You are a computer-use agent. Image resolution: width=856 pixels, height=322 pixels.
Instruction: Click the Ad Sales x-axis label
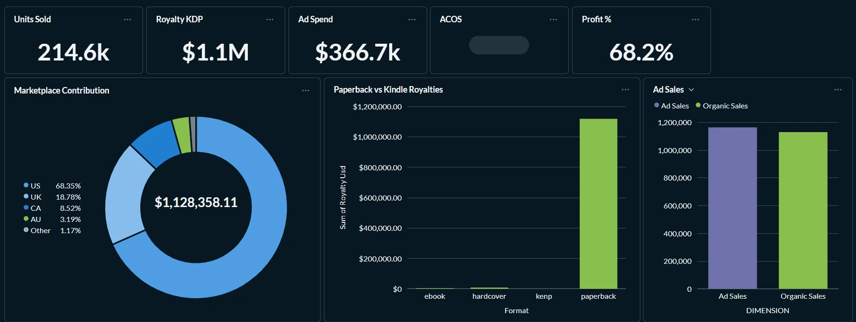(733, 296)
